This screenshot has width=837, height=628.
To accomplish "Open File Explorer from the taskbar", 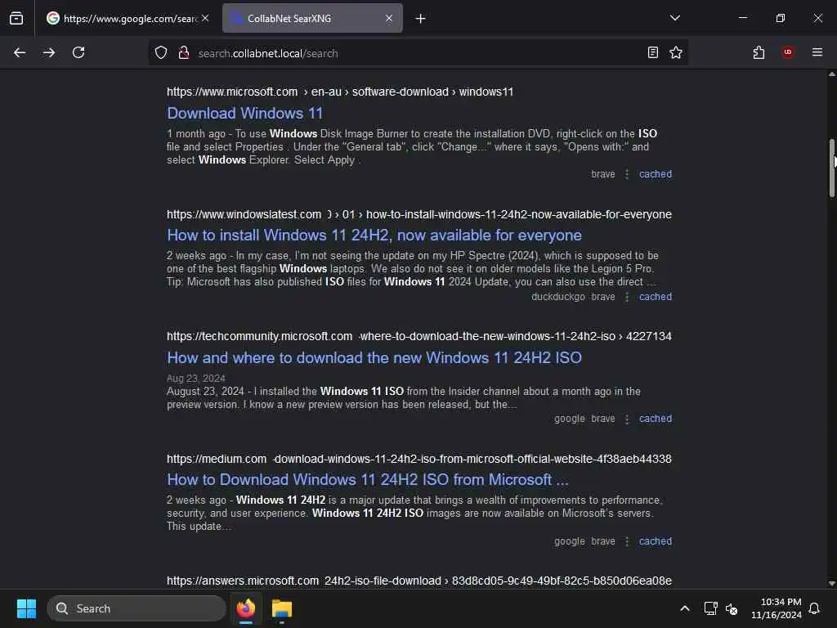I will (x=282, y=608).
